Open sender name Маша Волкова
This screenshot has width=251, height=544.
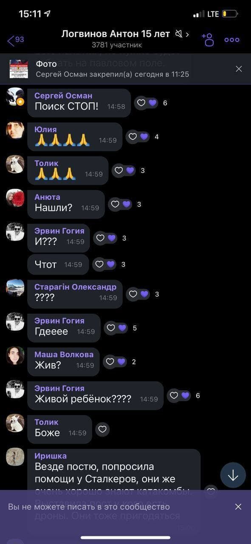click(x=64, y=354)
